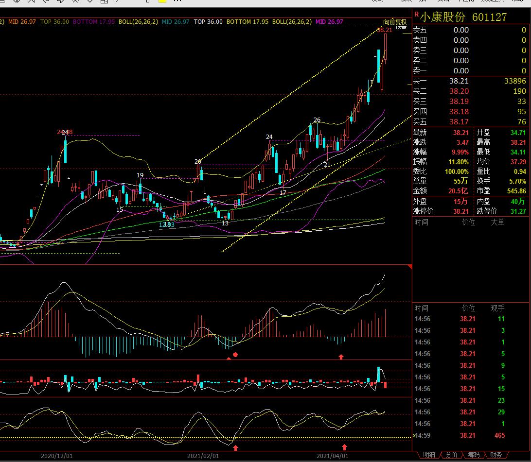Click red up-arrow in KDJ pane near 2021/04/01
Screen dimensions: 531x462
tap(344, 447)
